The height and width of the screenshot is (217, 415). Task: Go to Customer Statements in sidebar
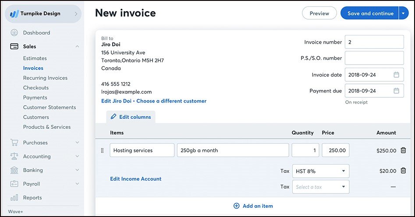[50, 107]
